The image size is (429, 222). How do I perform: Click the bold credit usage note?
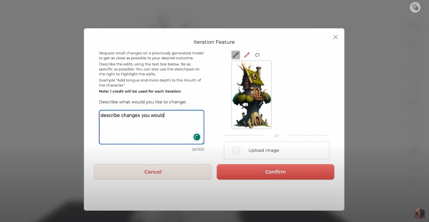pyautogui.click(x=140, y=92)
